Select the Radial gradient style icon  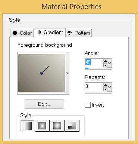point(72,126)
